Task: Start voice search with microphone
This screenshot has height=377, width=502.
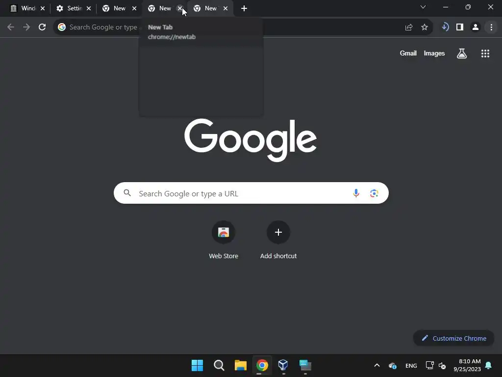Action: click(356, 193)
